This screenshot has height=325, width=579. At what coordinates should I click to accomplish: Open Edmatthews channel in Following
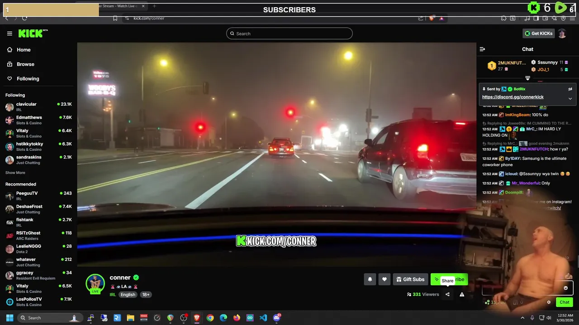click(38, 120)
